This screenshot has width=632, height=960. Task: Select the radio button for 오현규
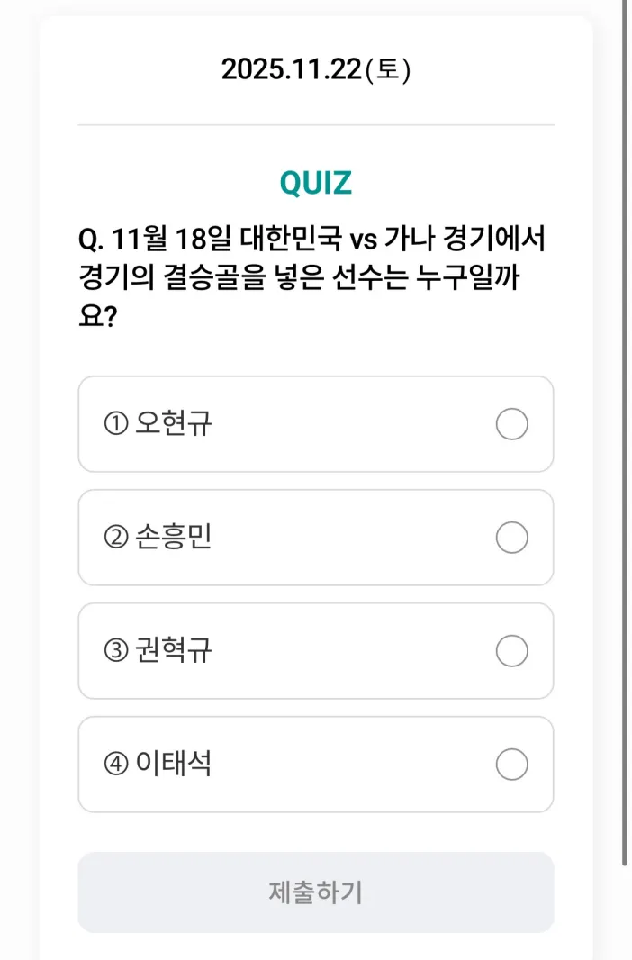[511, 424]
